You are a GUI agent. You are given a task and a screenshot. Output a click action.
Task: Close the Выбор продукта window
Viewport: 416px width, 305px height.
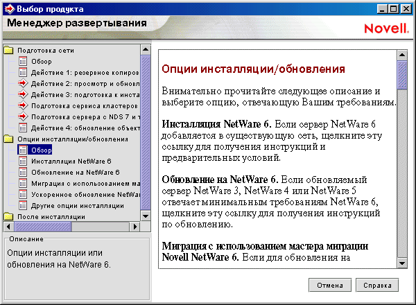coord(406,9)
